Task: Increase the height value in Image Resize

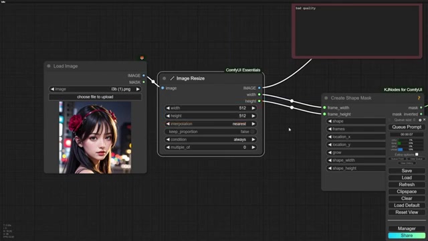Action: click(253, 116)
